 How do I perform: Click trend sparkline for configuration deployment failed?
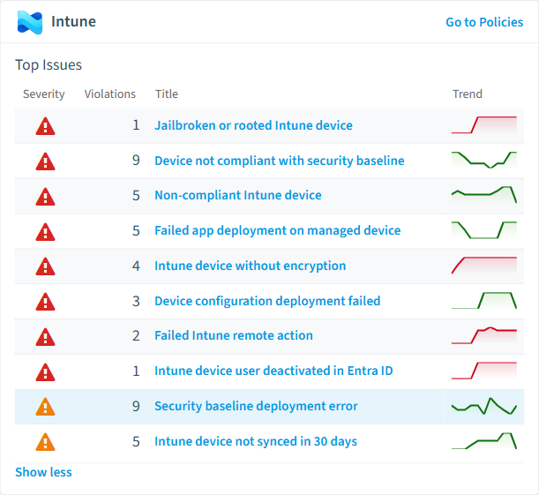click(484, 300)
